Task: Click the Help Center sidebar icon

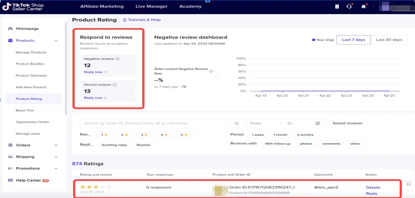Action: tap(10, 180)
